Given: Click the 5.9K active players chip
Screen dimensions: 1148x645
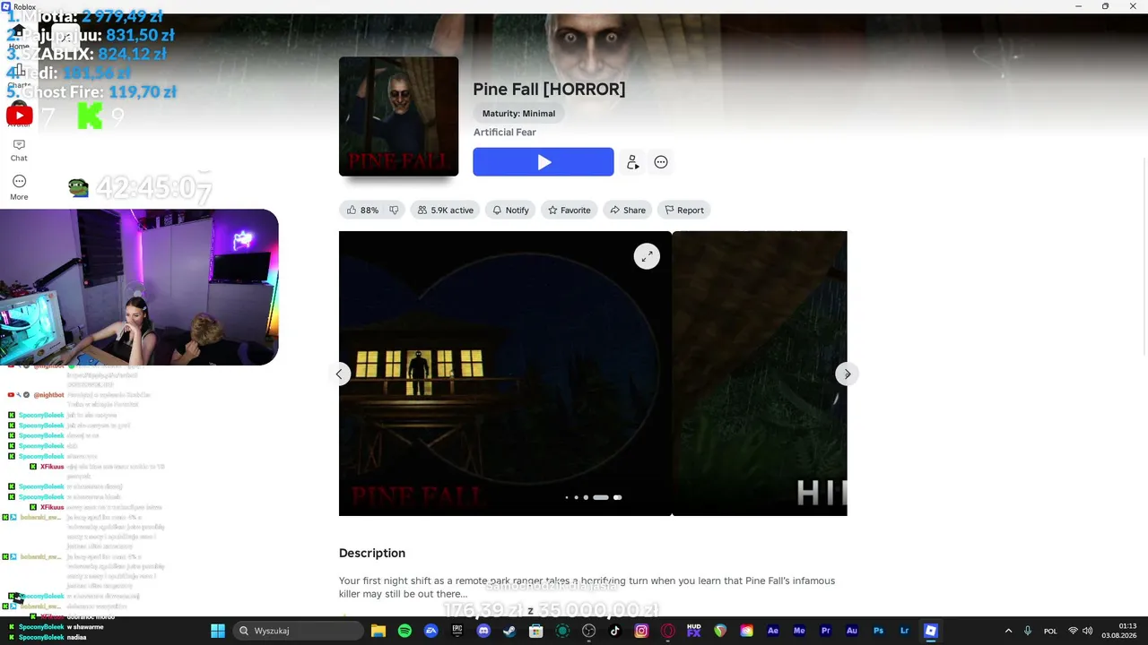Looking at the screenshot, I should pos(445,211).
